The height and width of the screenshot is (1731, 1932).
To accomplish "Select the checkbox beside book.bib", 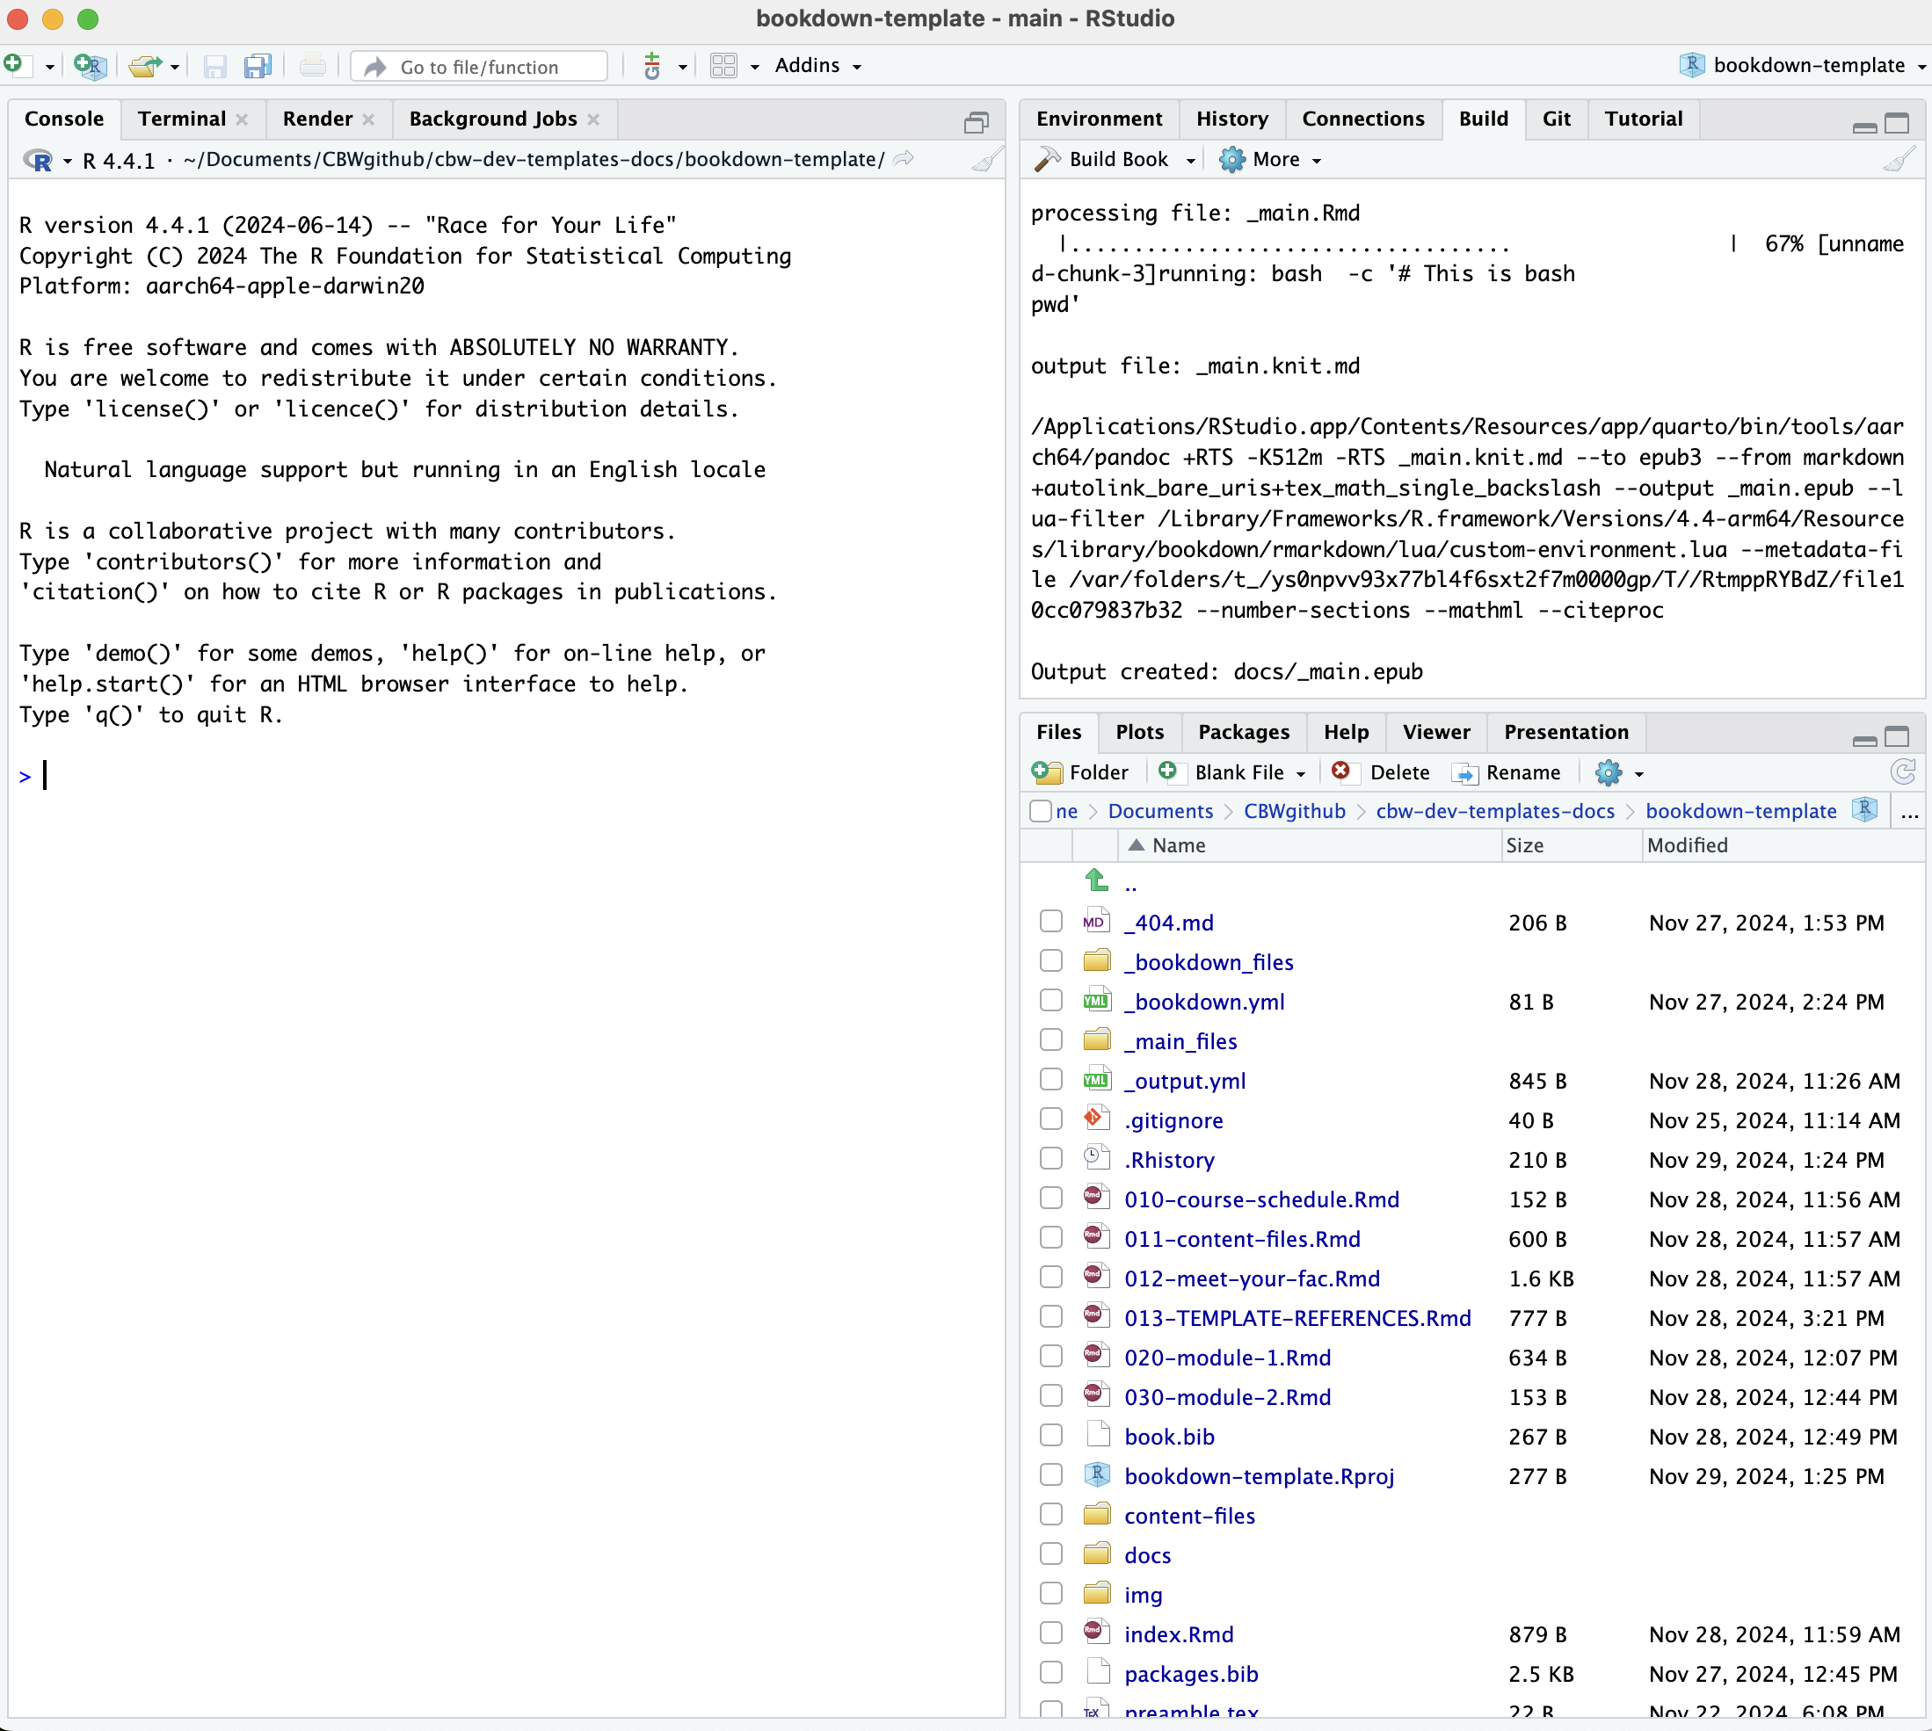I will point(1050,1435).
